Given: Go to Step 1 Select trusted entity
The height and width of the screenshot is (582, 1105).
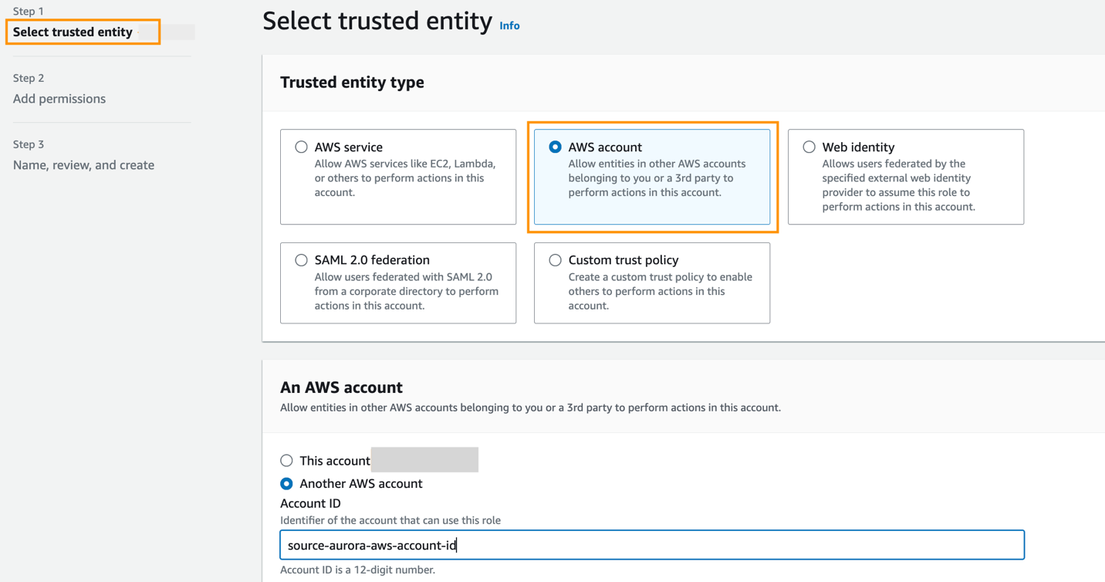Looking at the screenshot, I should (x=73, y=32).
